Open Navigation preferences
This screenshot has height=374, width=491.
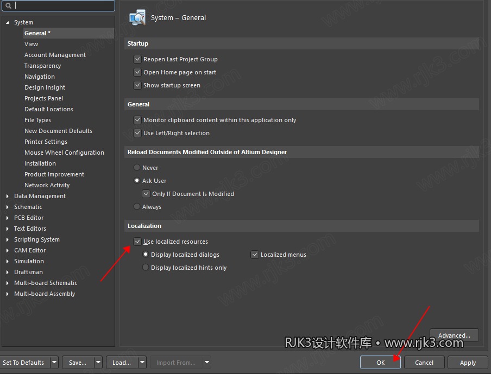(40, 77)
